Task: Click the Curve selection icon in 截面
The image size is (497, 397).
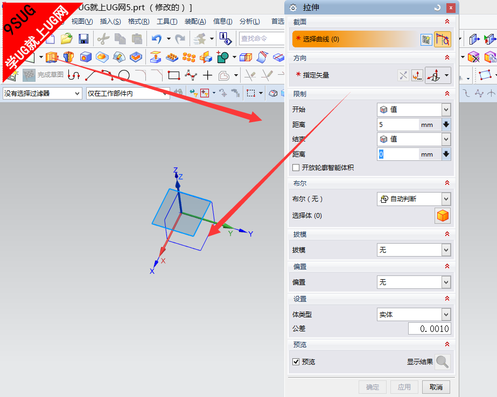Action: 442,39
